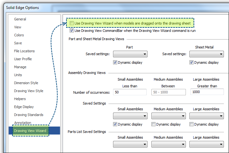Open Drawing View Style page
This screenshot has width=229, height=153.
tap(29, 91)
